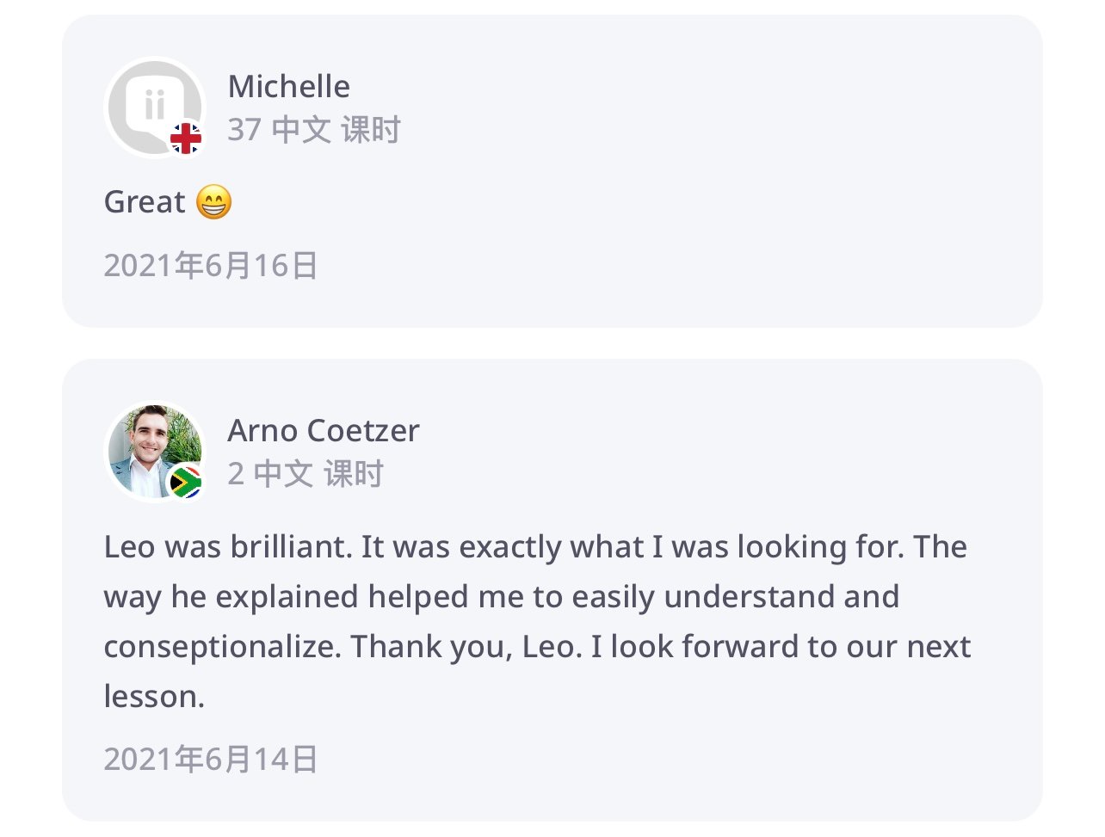The height and width of the screenshot is (837, 1105).
Task: Open Michelle's profile via her name
Action: [x=288, y=87]
